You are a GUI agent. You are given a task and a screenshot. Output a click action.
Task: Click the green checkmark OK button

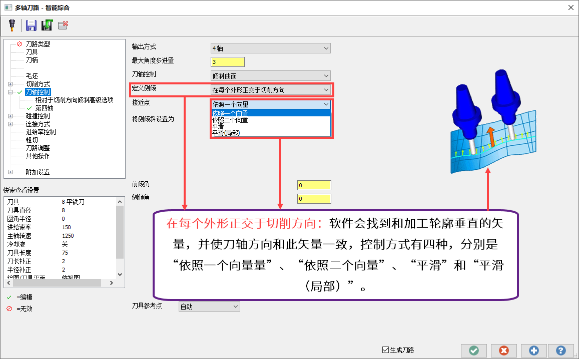click(x=474, y=350)
